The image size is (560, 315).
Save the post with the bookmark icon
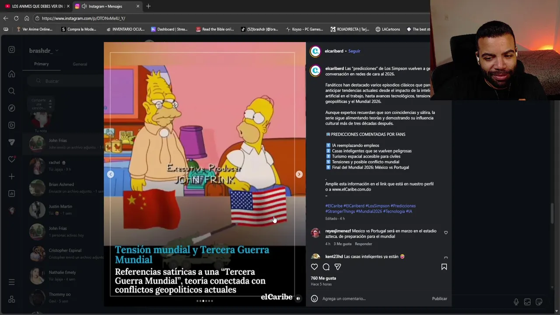pos(444,267)
